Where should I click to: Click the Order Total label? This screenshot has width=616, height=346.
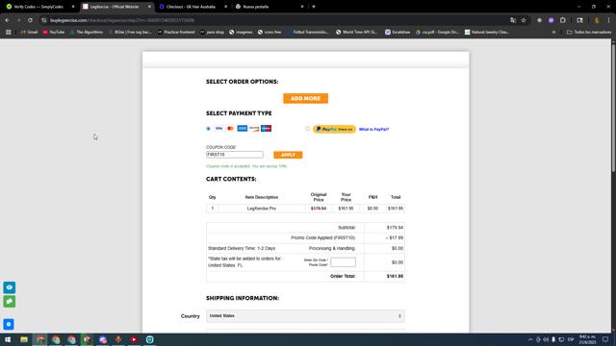coord(343,276)
